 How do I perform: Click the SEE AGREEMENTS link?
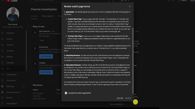(x=117, y=104)
